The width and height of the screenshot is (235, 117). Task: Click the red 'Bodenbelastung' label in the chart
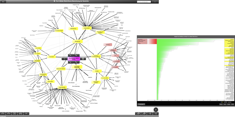click(x=142, y=39)
